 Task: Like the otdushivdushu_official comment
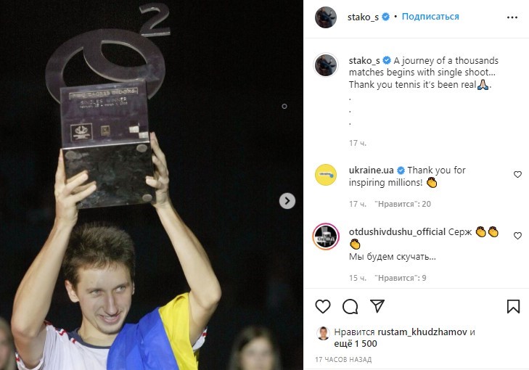click(x=517, y=236)
